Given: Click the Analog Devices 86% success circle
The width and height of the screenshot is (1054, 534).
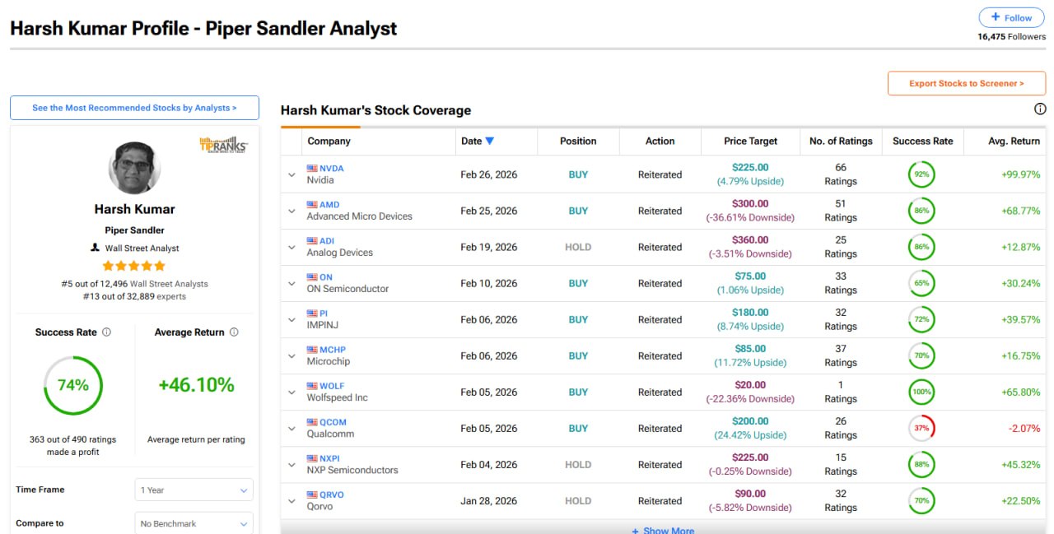Looking at the screenshot, I should pos(921,247).
